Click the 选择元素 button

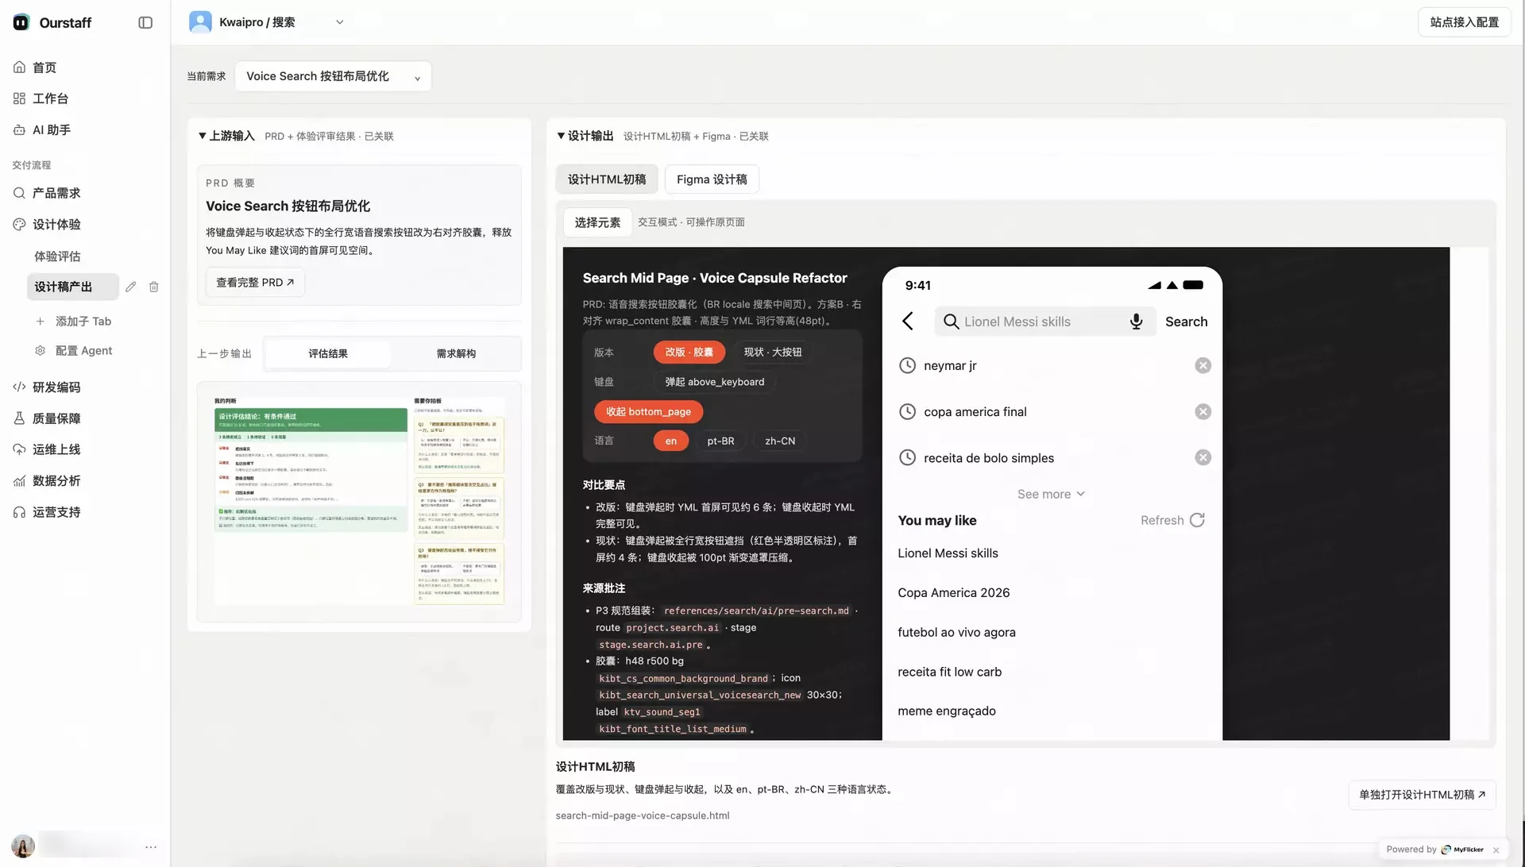pyautogui.click(x=597, y=222)
